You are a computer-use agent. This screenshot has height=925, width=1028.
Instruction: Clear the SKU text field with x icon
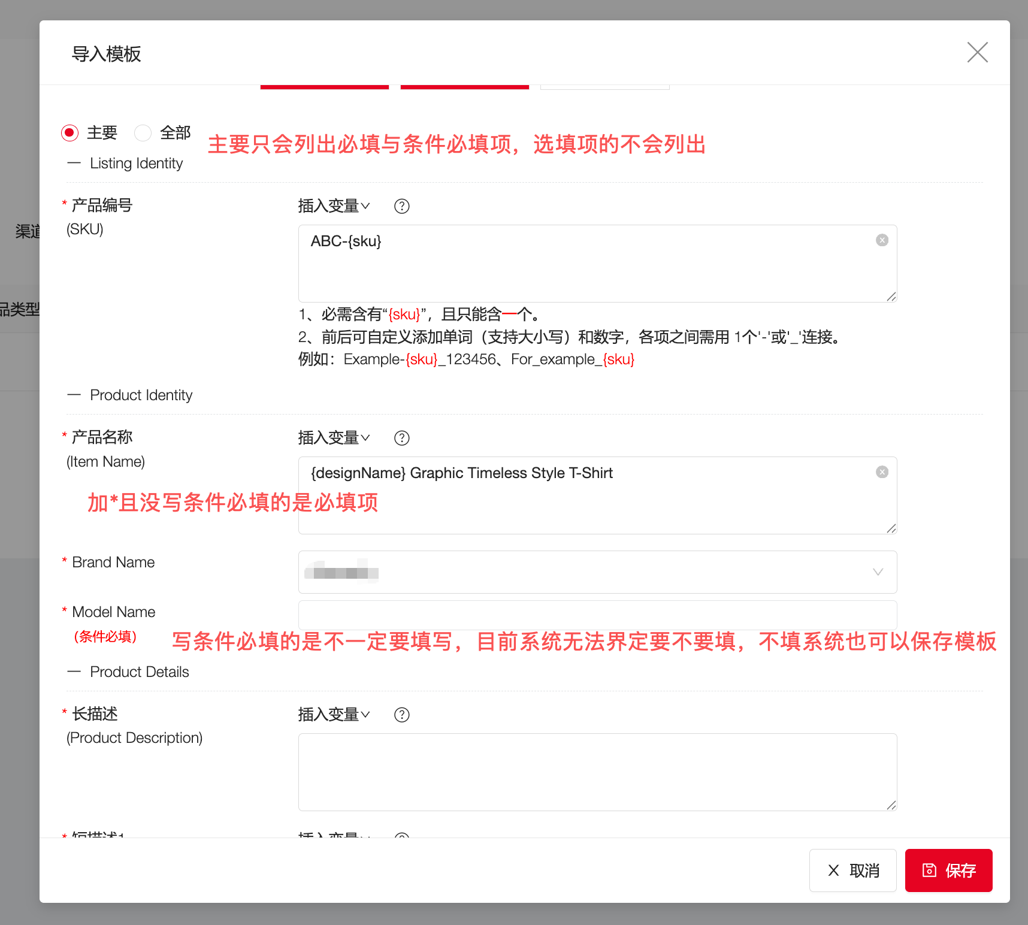[x=882, y=240]
